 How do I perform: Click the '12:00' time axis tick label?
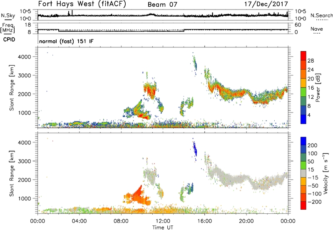pos(163,221)
